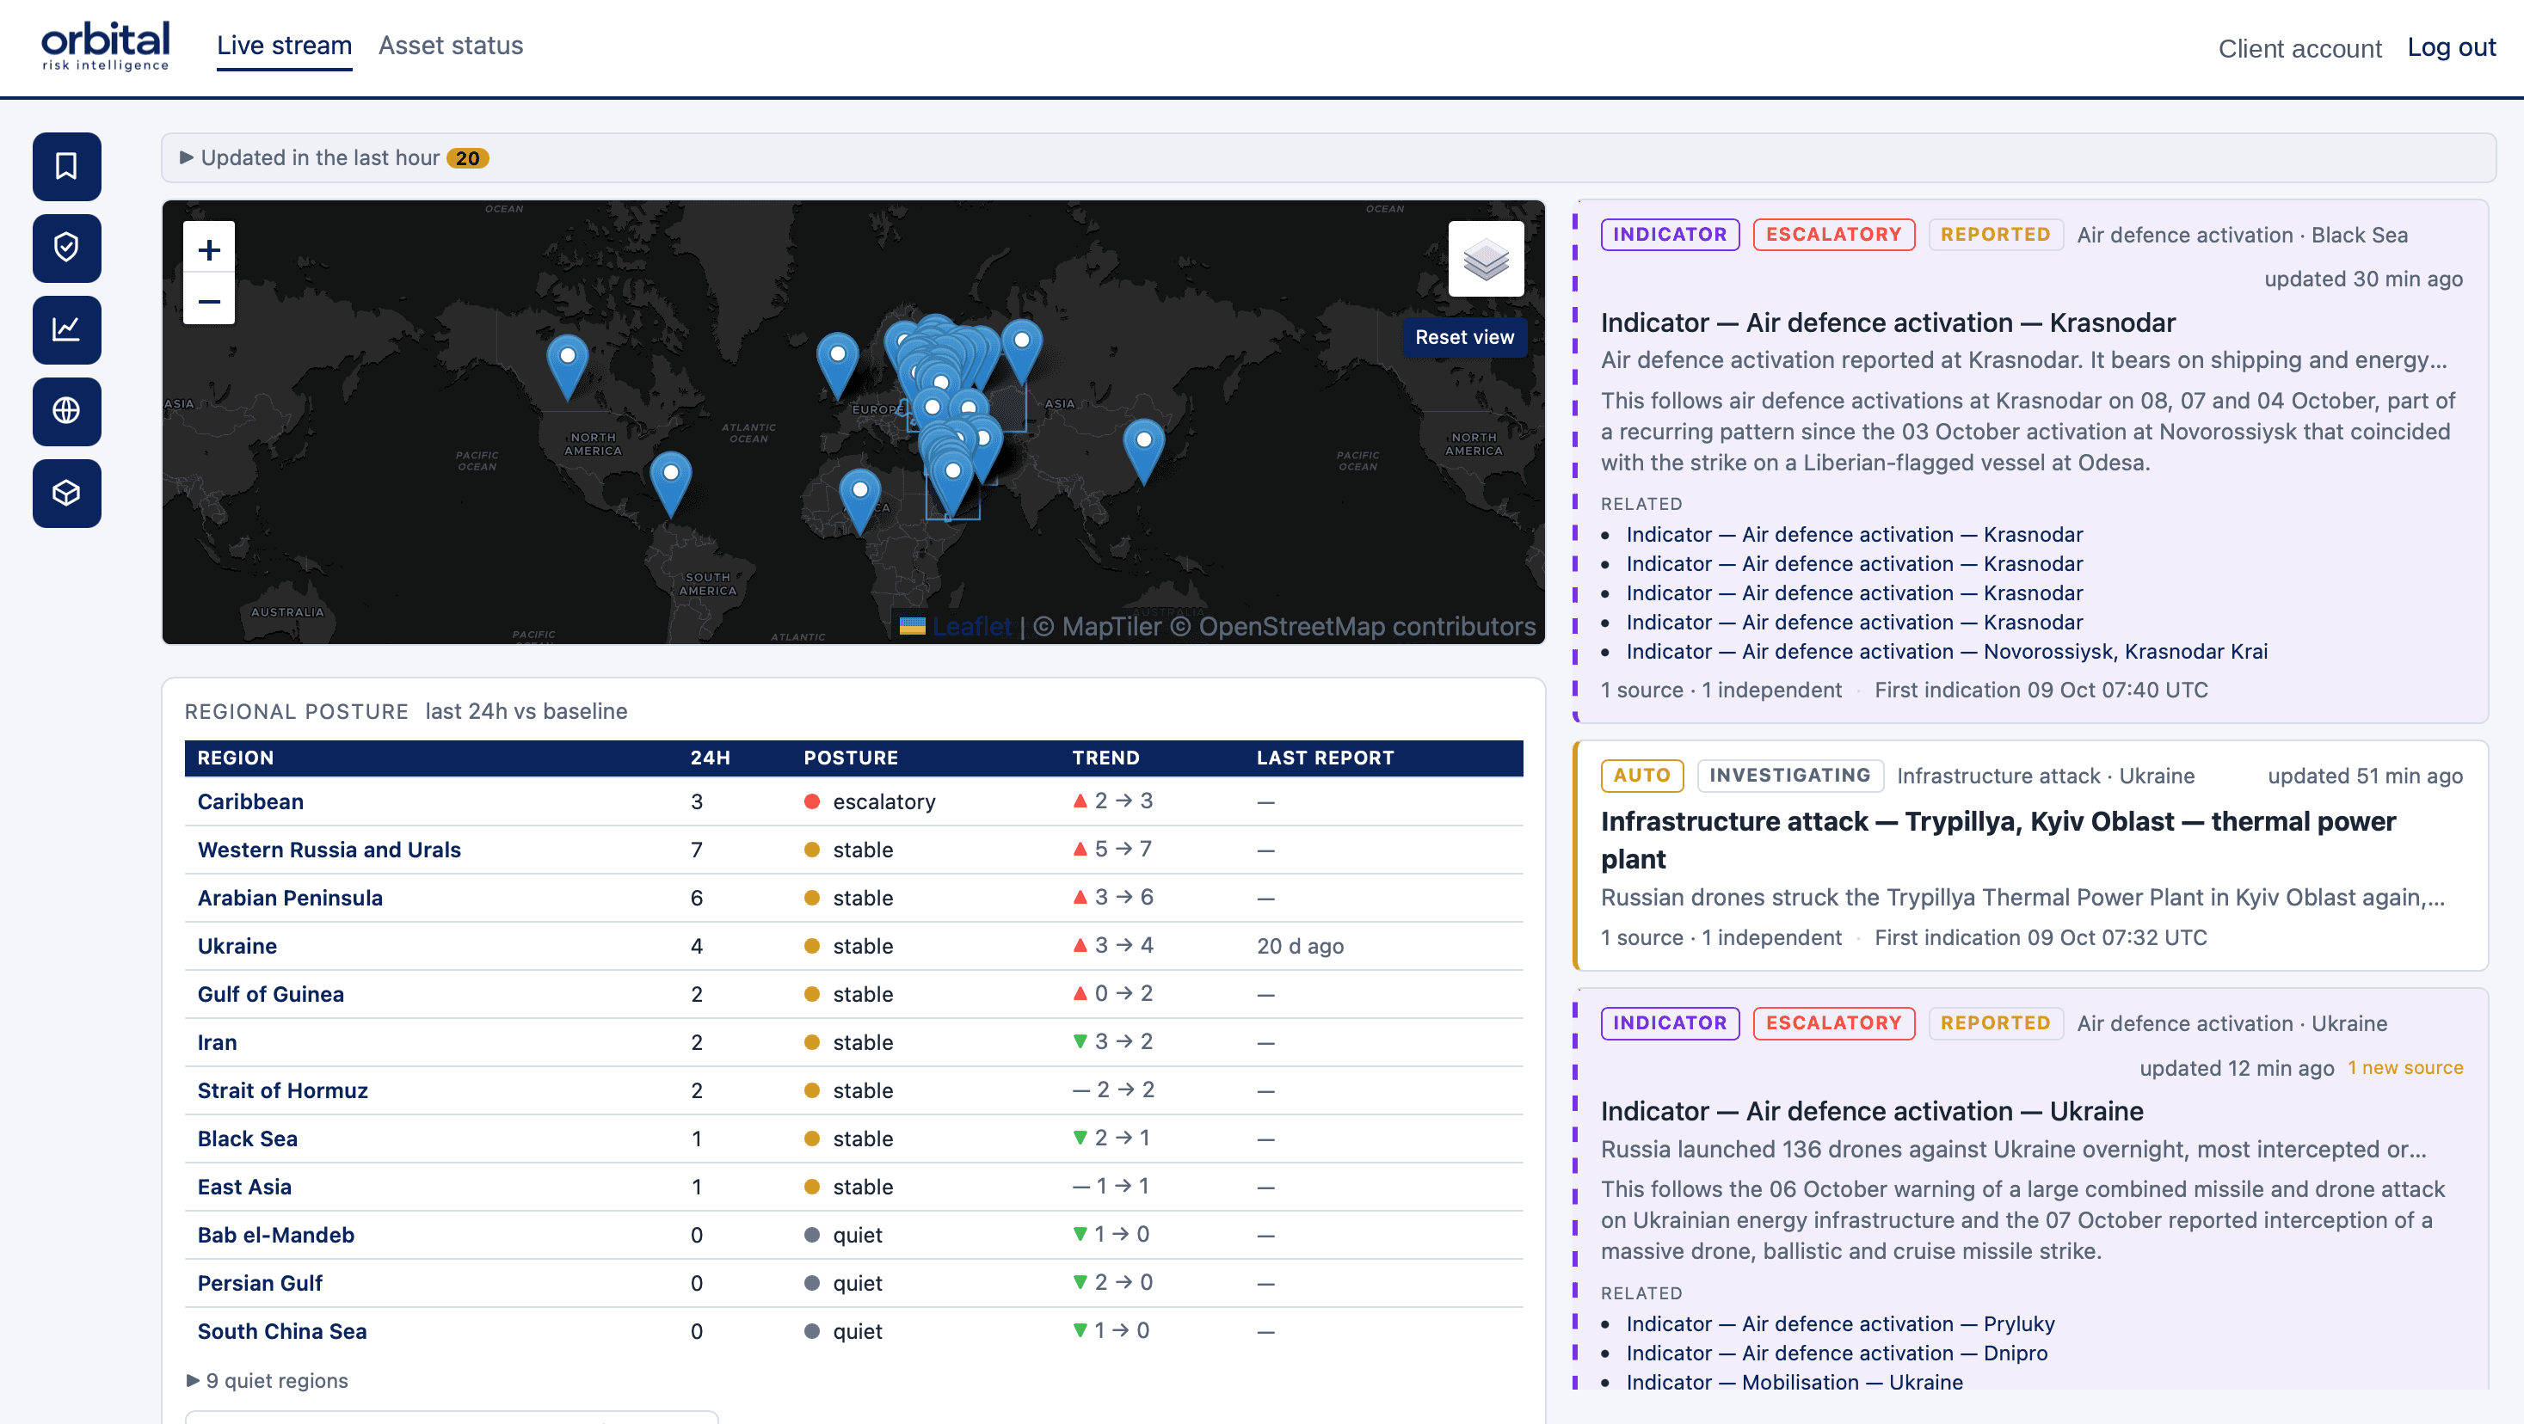Zoom in on the map
2524x1424 pixels.
[x=209, y=249]
